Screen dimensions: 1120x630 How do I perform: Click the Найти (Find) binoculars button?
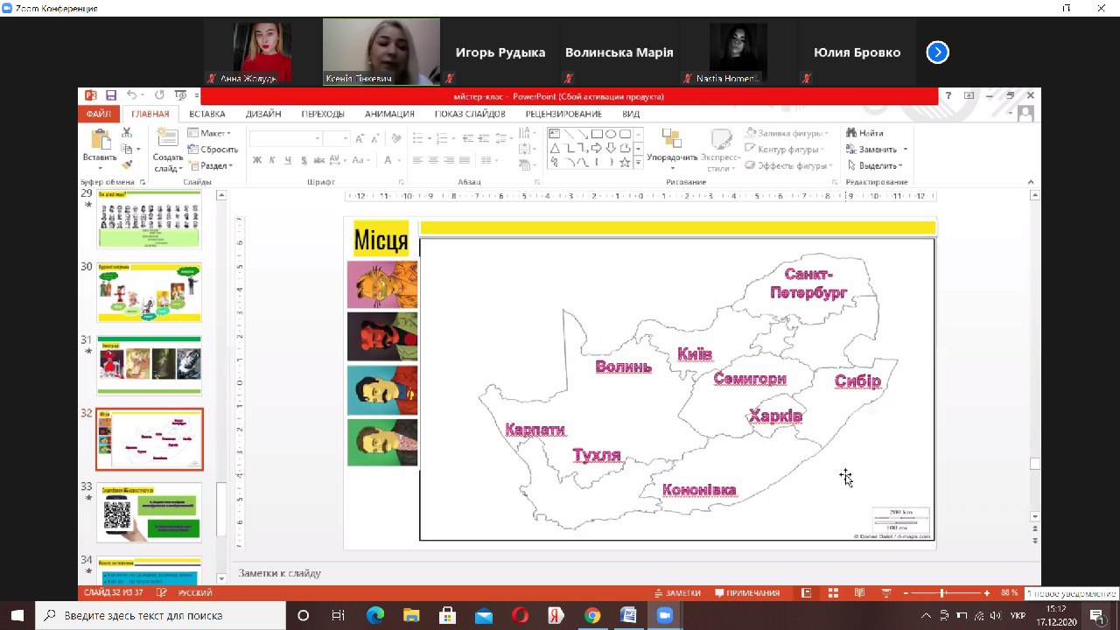pyautogui.click(x=864, y=133)
